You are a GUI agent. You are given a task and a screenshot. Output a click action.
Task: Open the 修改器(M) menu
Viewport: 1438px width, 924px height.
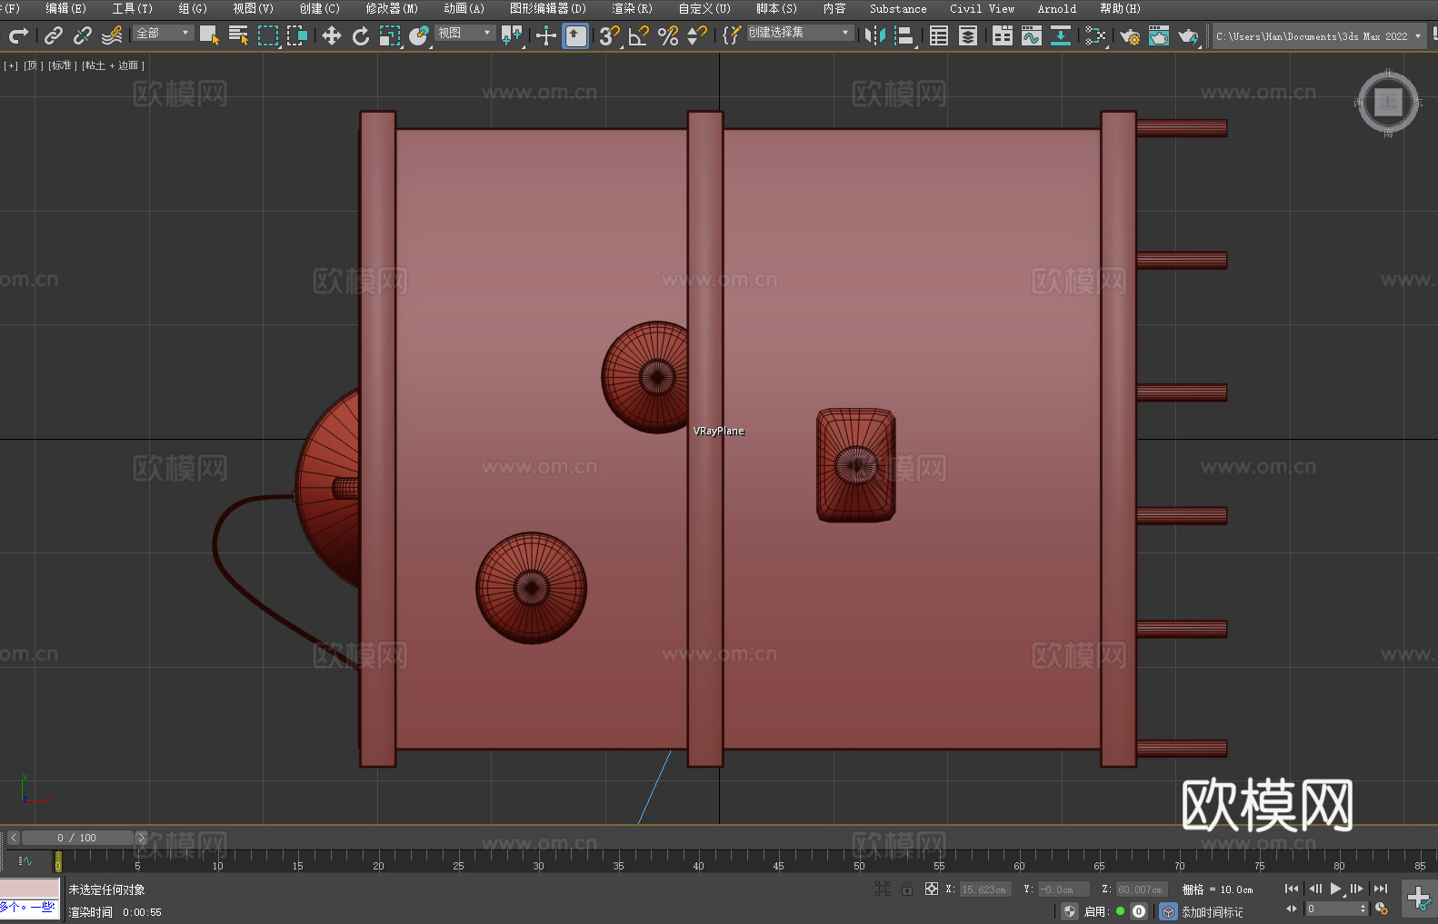point(392,8)
